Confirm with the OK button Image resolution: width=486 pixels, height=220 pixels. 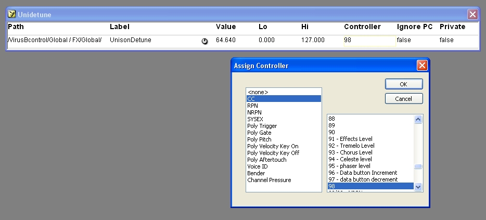click(x=404, y=84)
